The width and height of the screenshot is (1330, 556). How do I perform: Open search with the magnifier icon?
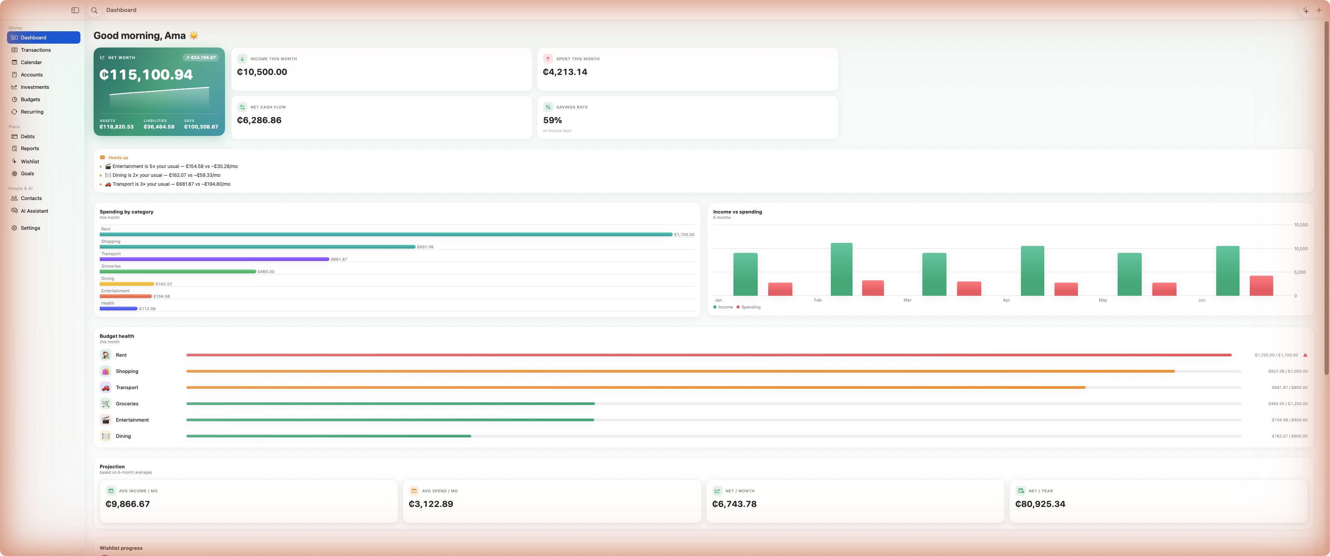(x=94, y=10)
